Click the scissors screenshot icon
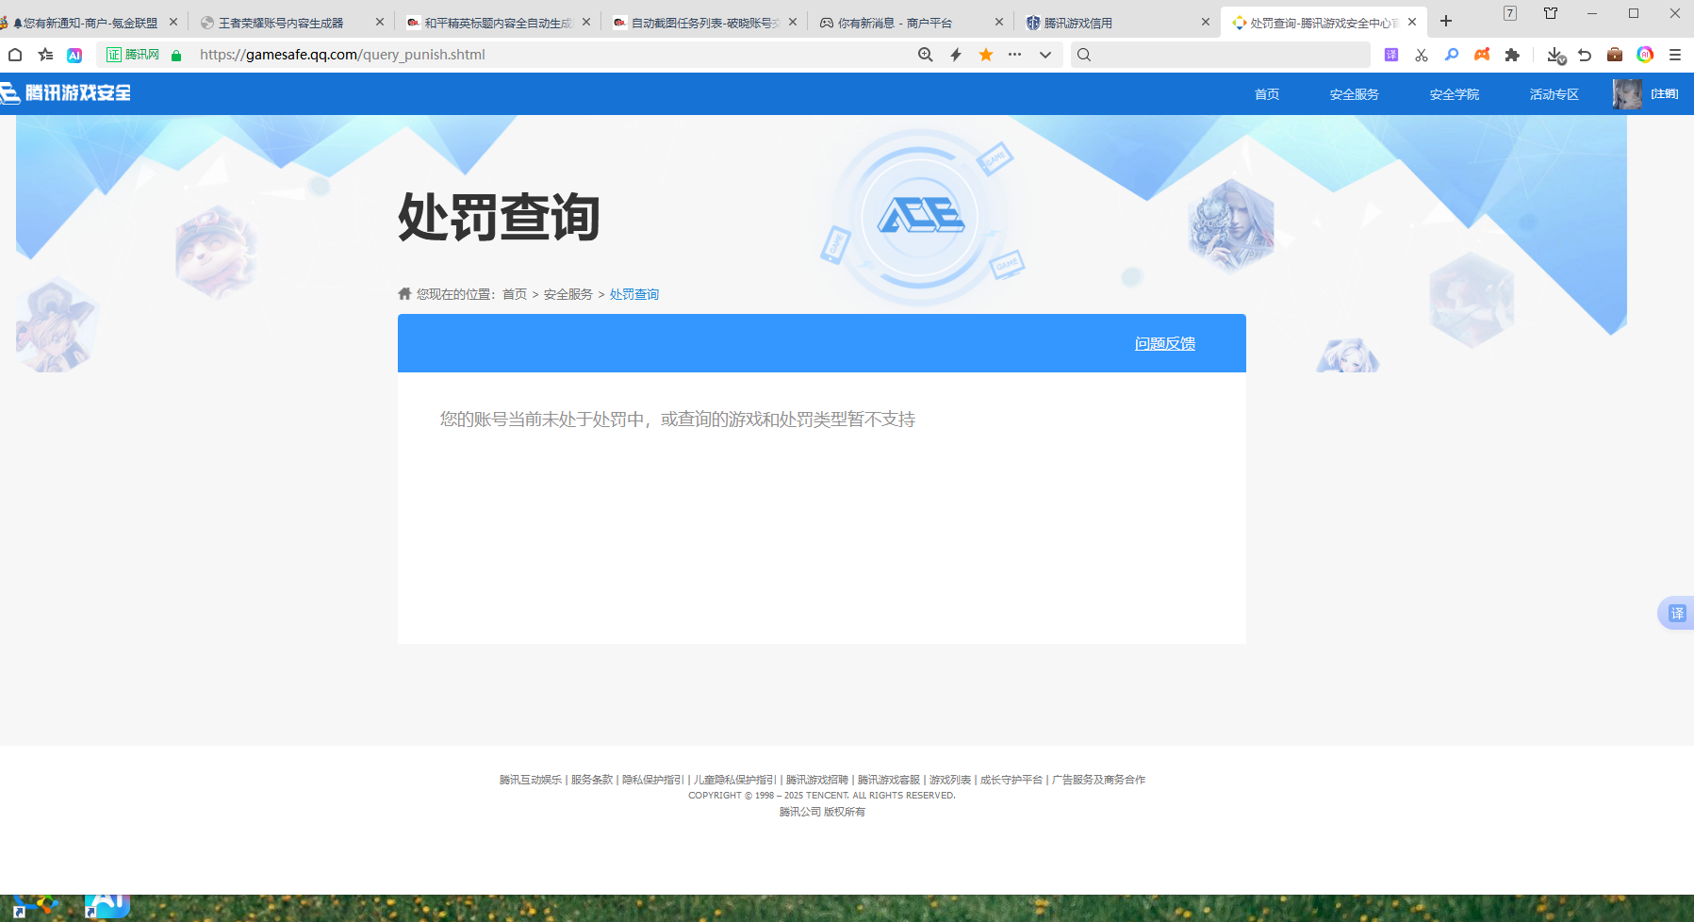Viewport: 1694px width, 922px height. click(1422, 55)
